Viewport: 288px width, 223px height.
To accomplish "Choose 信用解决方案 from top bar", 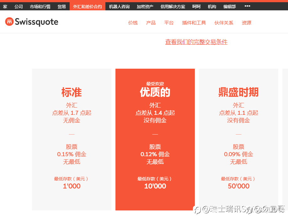I will 173,7.
